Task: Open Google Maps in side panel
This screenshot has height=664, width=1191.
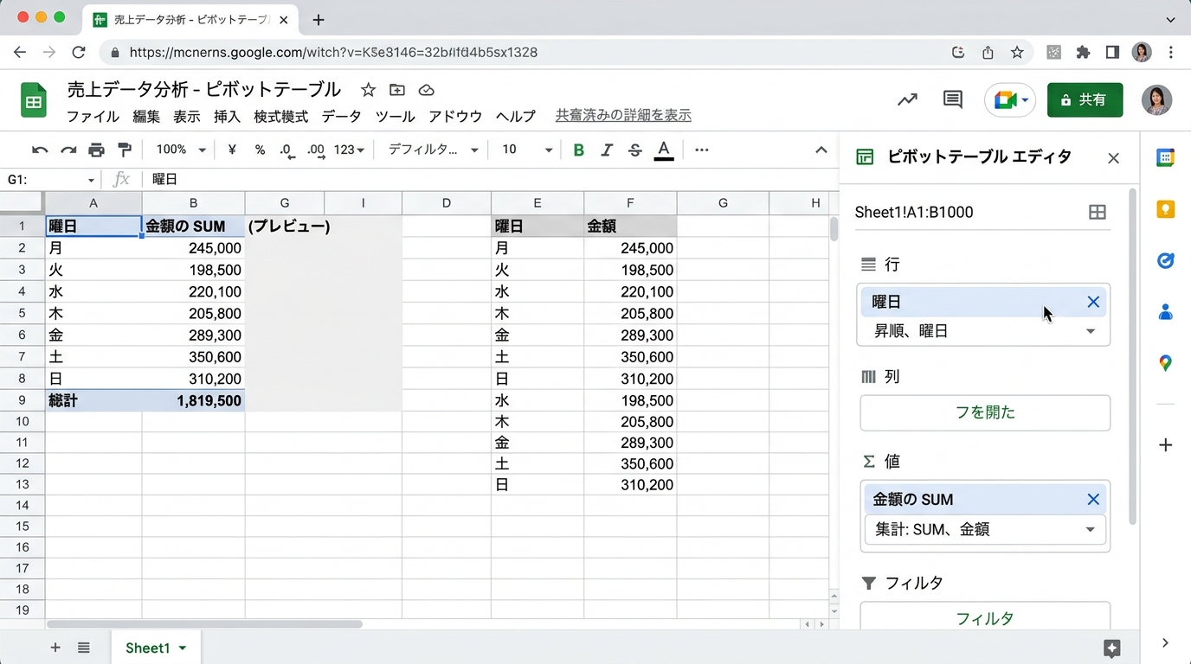Action: coord(1165,363)
